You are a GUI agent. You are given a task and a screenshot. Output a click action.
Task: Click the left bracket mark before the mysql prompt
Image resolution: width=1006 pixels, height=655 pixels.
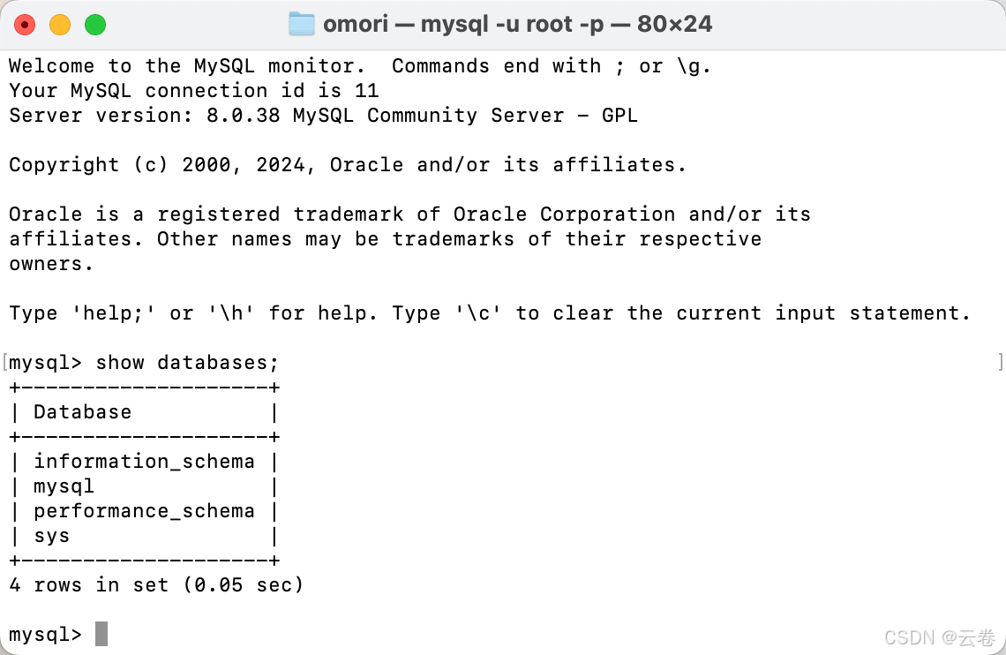5,363
